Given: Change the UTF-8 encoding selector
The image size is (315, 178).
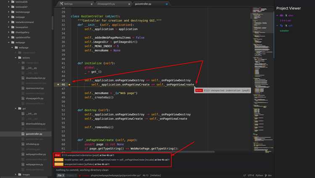Looking at the screenshot, I should click(x=251, y=175).
